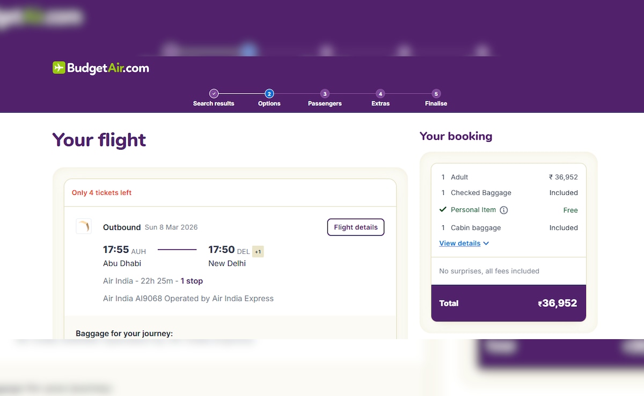Click the Search results checkmark step icon
This screenshot has width=644, height=396.
[214, 93]
